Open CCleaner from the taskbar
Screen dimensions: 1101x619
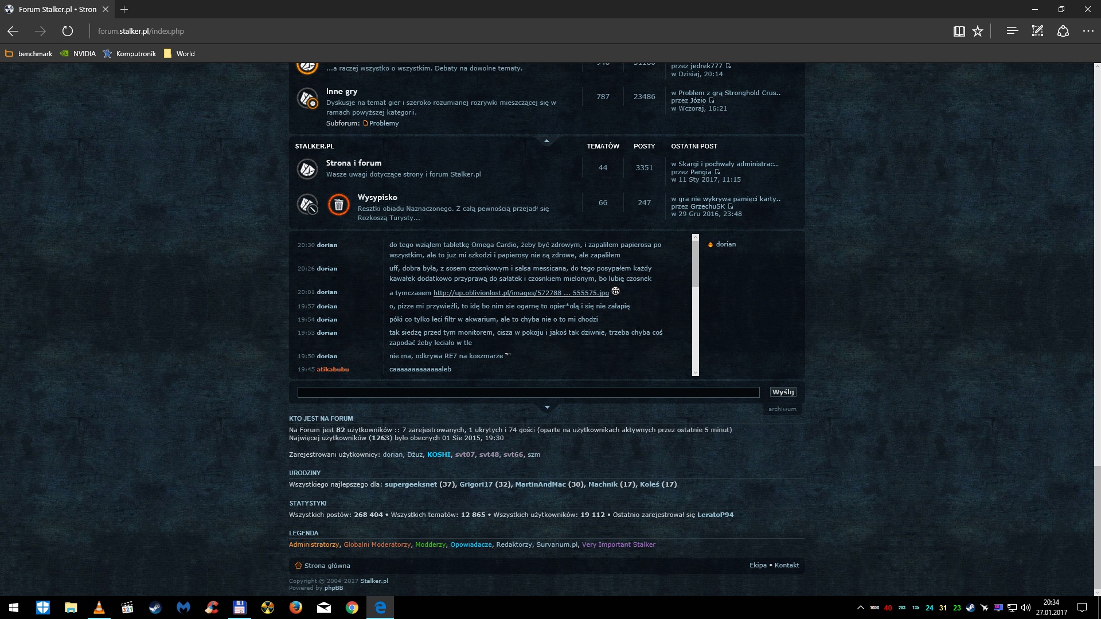pyautogui.click(x=212, y=608)
